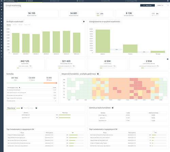Select the Średni CTOR chart tab
The width and height of the screenshot is (170, 152).
27,25
